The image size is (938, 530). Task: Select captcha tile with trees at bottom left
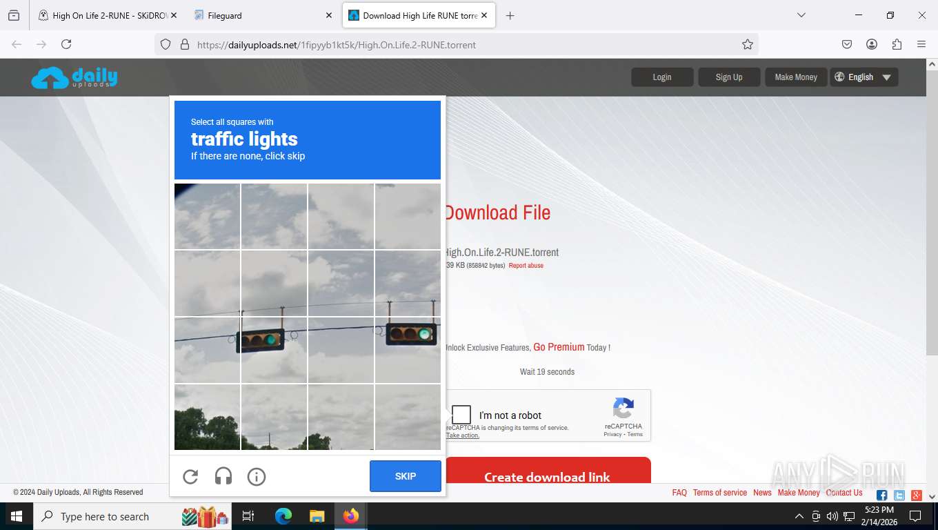click(x=207, y=418)
